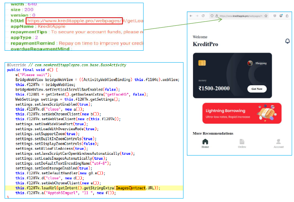294x202 pixels.
Task: Click the 'public final void d()' line
Action: [x=32, y=70]
